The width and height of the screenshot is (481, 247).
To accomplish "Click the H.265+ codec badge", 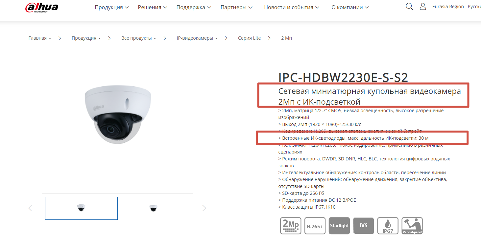I will pyautogui.click(x=315, y=226).
